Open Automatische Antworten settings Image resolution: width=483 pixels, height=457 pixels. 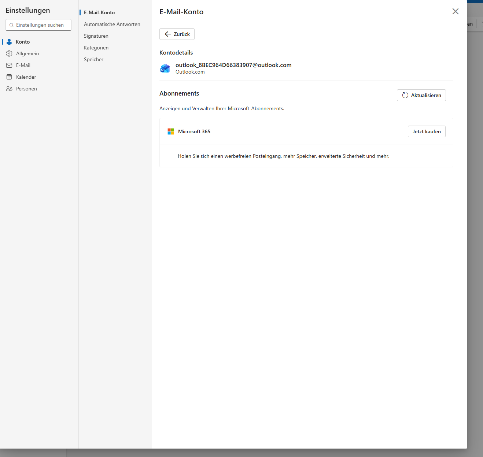click(x=112, y=24)
